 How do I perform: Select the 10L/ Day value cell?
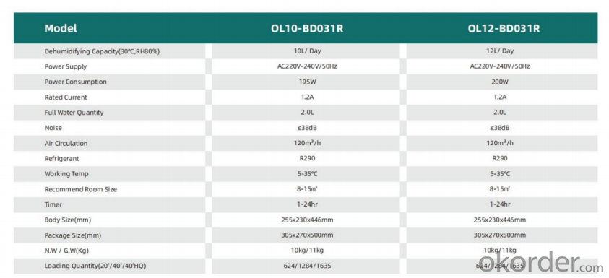coord(307,51)
